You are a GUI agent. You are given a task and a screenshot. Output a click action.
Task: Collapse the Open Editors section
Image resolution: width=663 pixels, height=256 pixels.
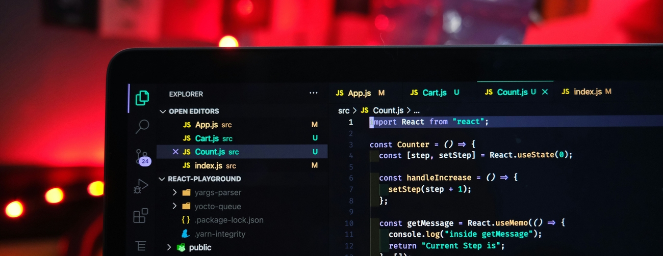(163, 111)
